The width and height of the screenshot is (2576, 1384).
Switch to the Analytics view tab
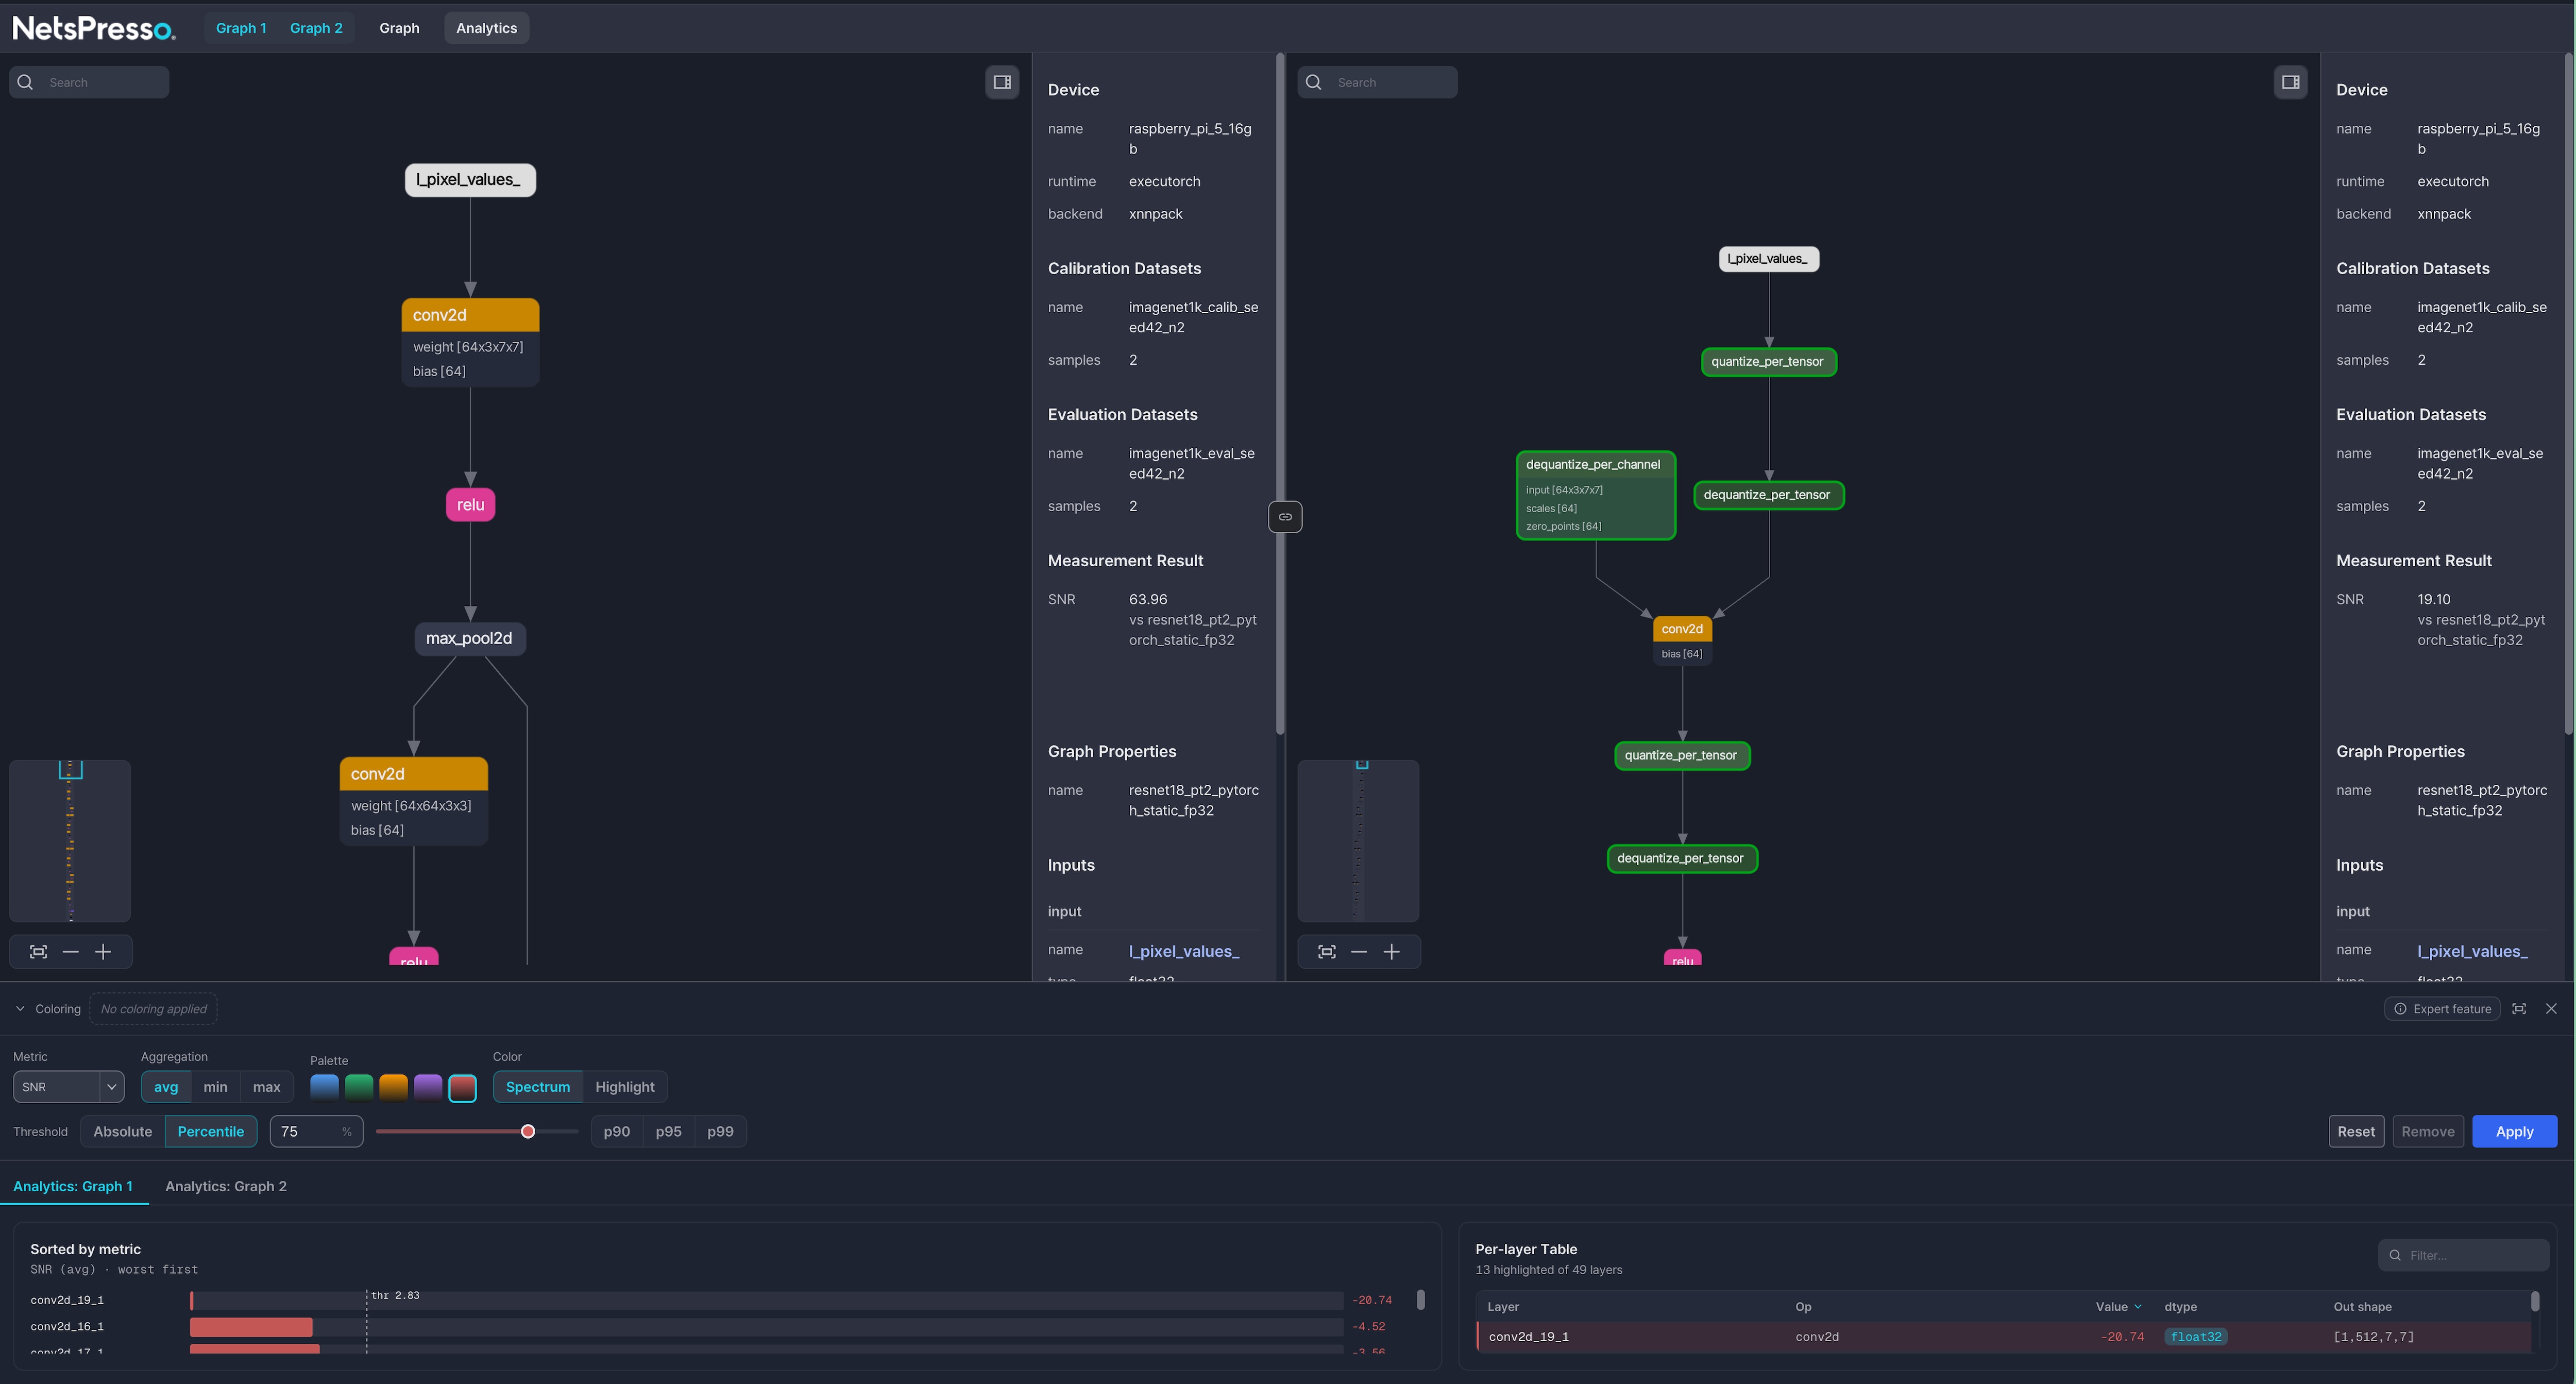coord(487,28)
